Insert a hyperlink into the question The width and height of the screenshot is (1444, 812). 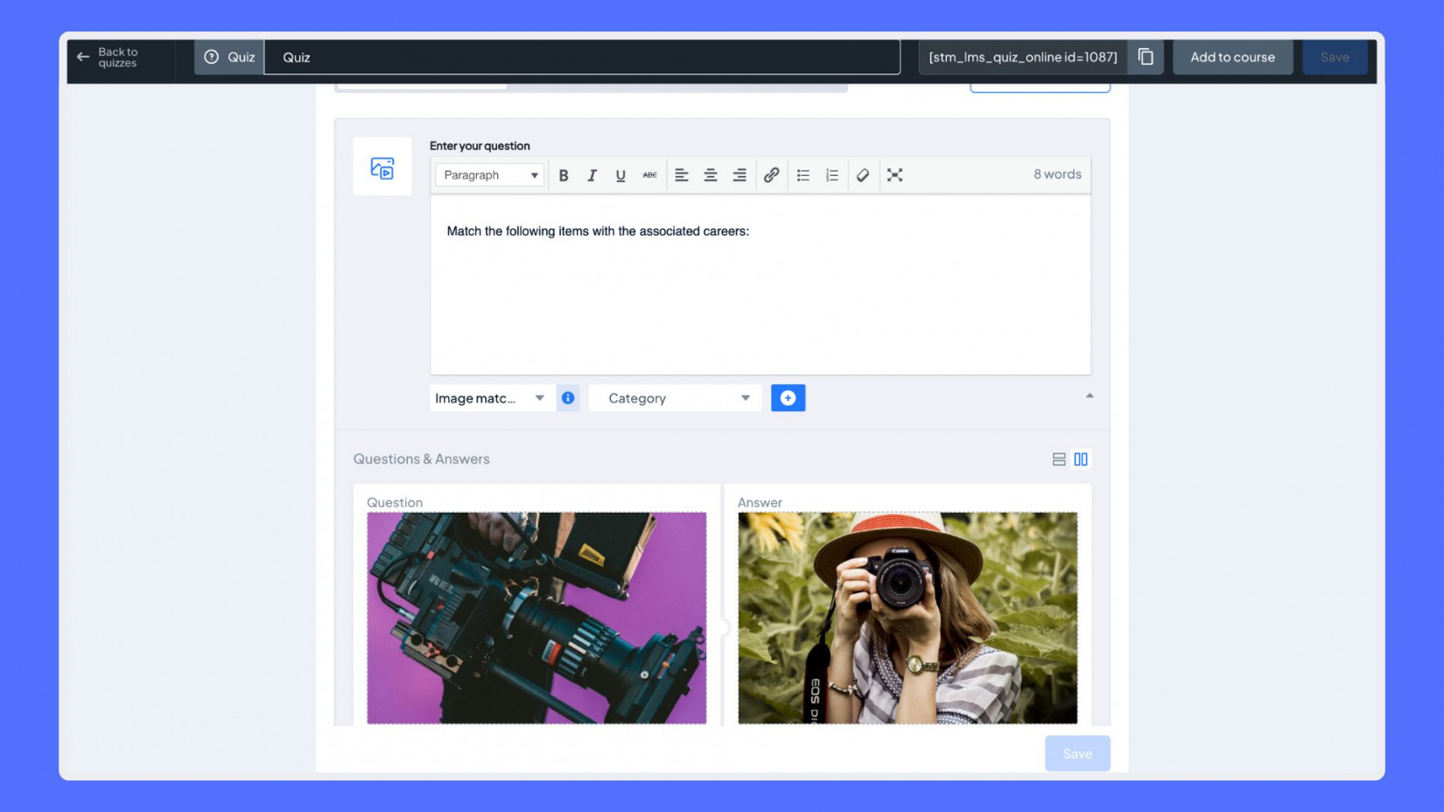coord(772,175)
